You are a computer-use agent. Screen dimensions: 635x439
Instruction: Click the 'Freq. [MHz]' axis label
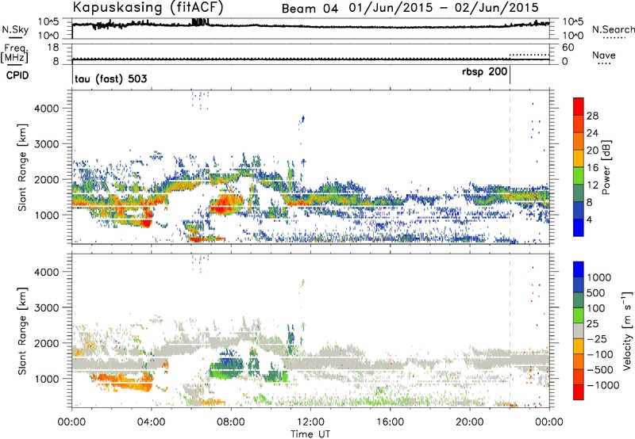[x=15, y=54]
